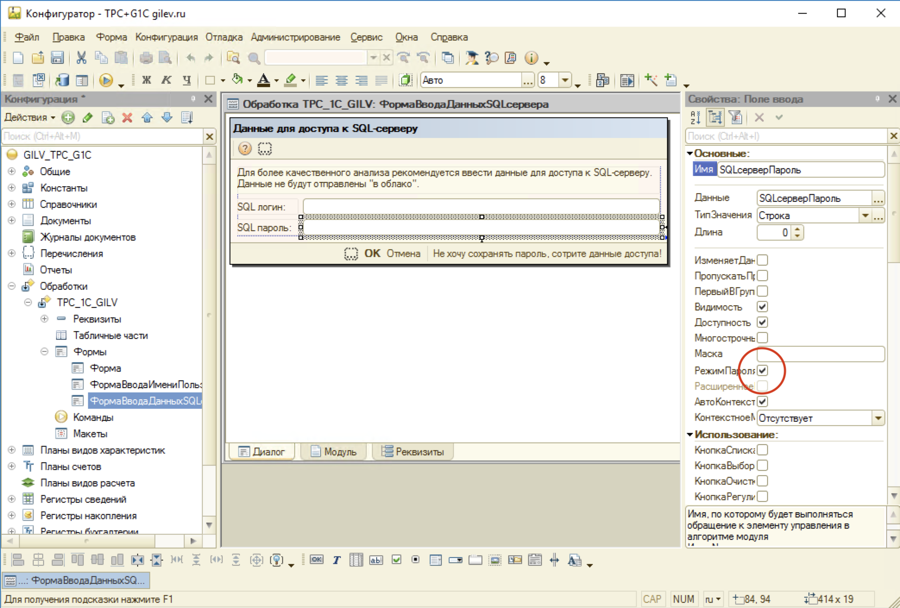
Task: Click the SQL логин input field
Action: pos(481,207)
